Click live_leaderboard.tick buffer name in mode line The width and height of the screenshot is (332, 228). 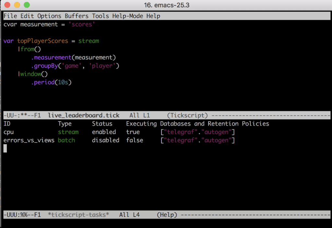(83, 115)
